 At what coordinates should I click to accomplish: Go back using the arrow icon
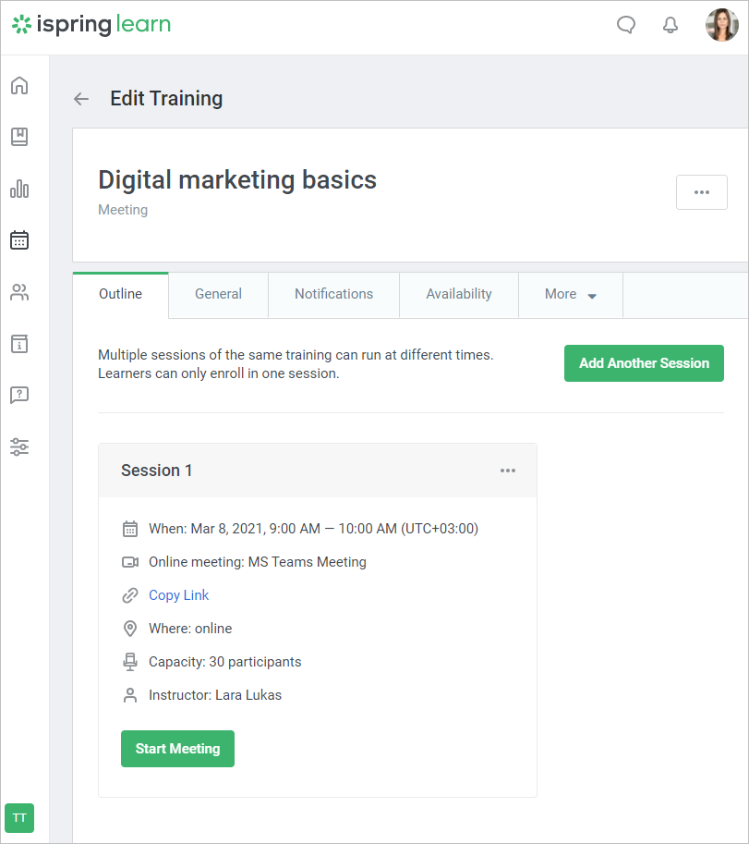81,99
